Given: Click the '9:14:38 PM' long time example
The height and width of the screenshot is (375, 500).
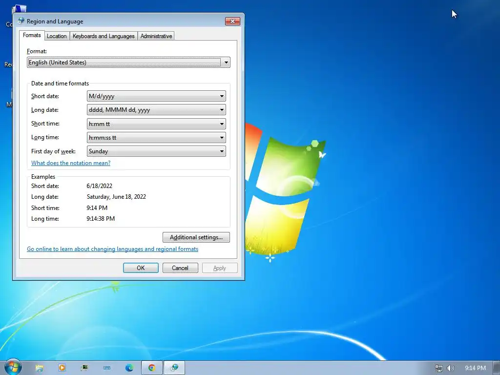Looking at the screenshot, I should tap(101, 219).
